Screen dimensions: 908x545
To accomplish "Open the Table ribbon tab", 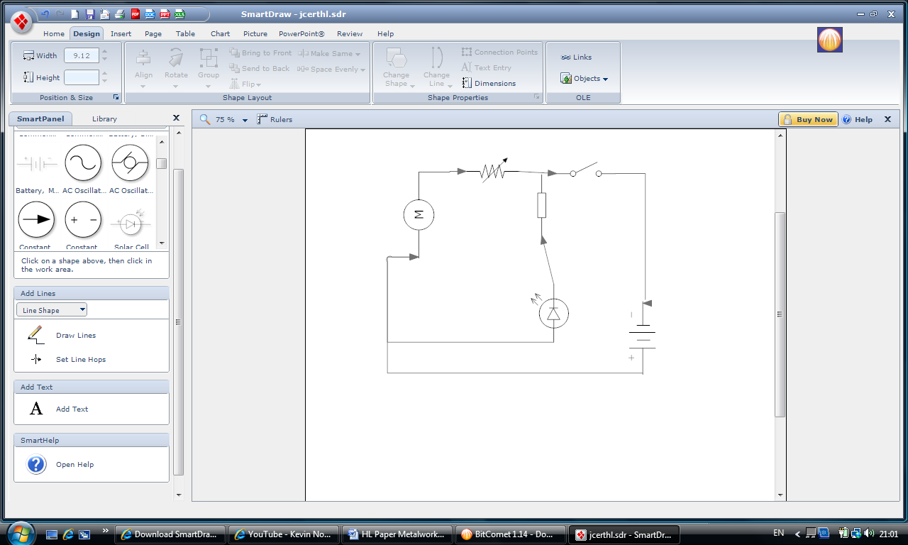I will [x=186, y=33].
